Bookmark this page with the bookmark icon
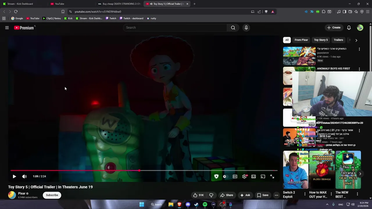The image size is (372, 209). click(x=63, y=12)
